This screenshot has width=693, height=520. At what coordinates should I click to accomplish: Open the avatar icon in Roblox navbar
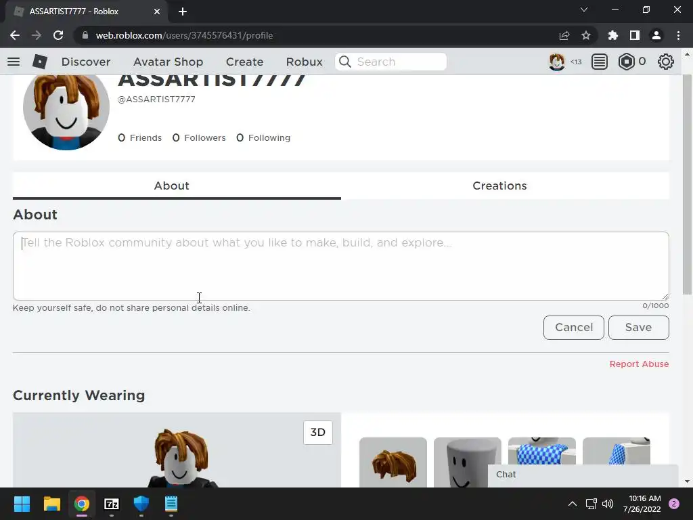(557, 62)
